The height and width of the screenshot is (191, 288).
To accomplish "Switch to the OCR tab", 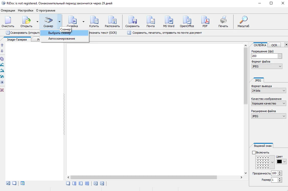I will tap(274, 45).
